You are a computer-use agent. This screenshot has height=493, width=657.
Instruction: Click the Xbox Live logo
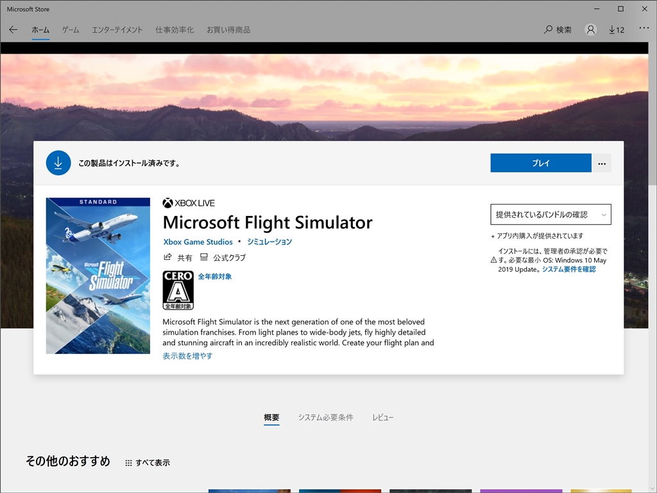click(189, 203)
